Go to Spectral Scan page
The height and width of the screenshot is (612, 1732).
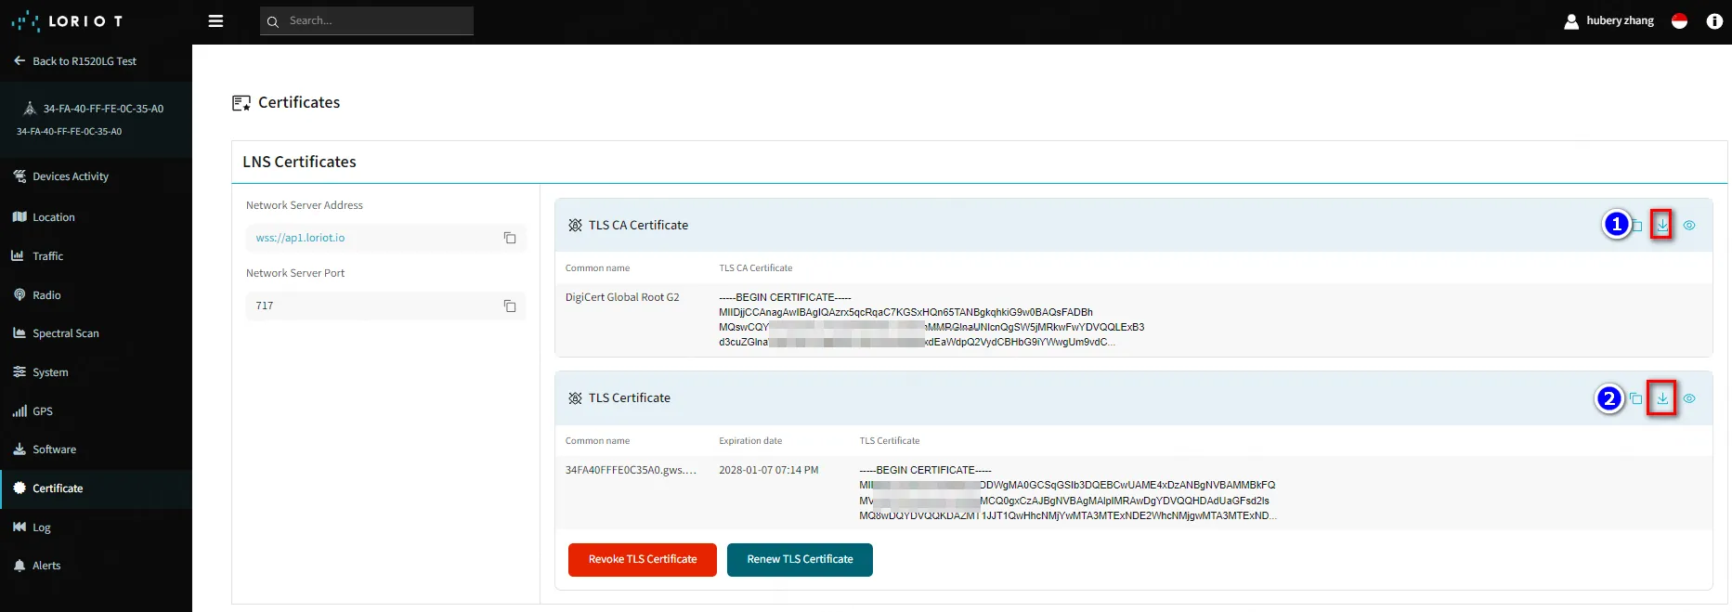(65, 333)
